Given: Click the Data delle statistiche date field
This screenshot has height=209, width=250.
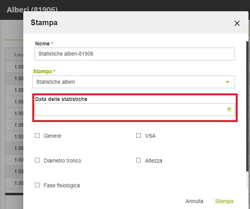Looking at the screenshot, I should [x=130, y=110].
